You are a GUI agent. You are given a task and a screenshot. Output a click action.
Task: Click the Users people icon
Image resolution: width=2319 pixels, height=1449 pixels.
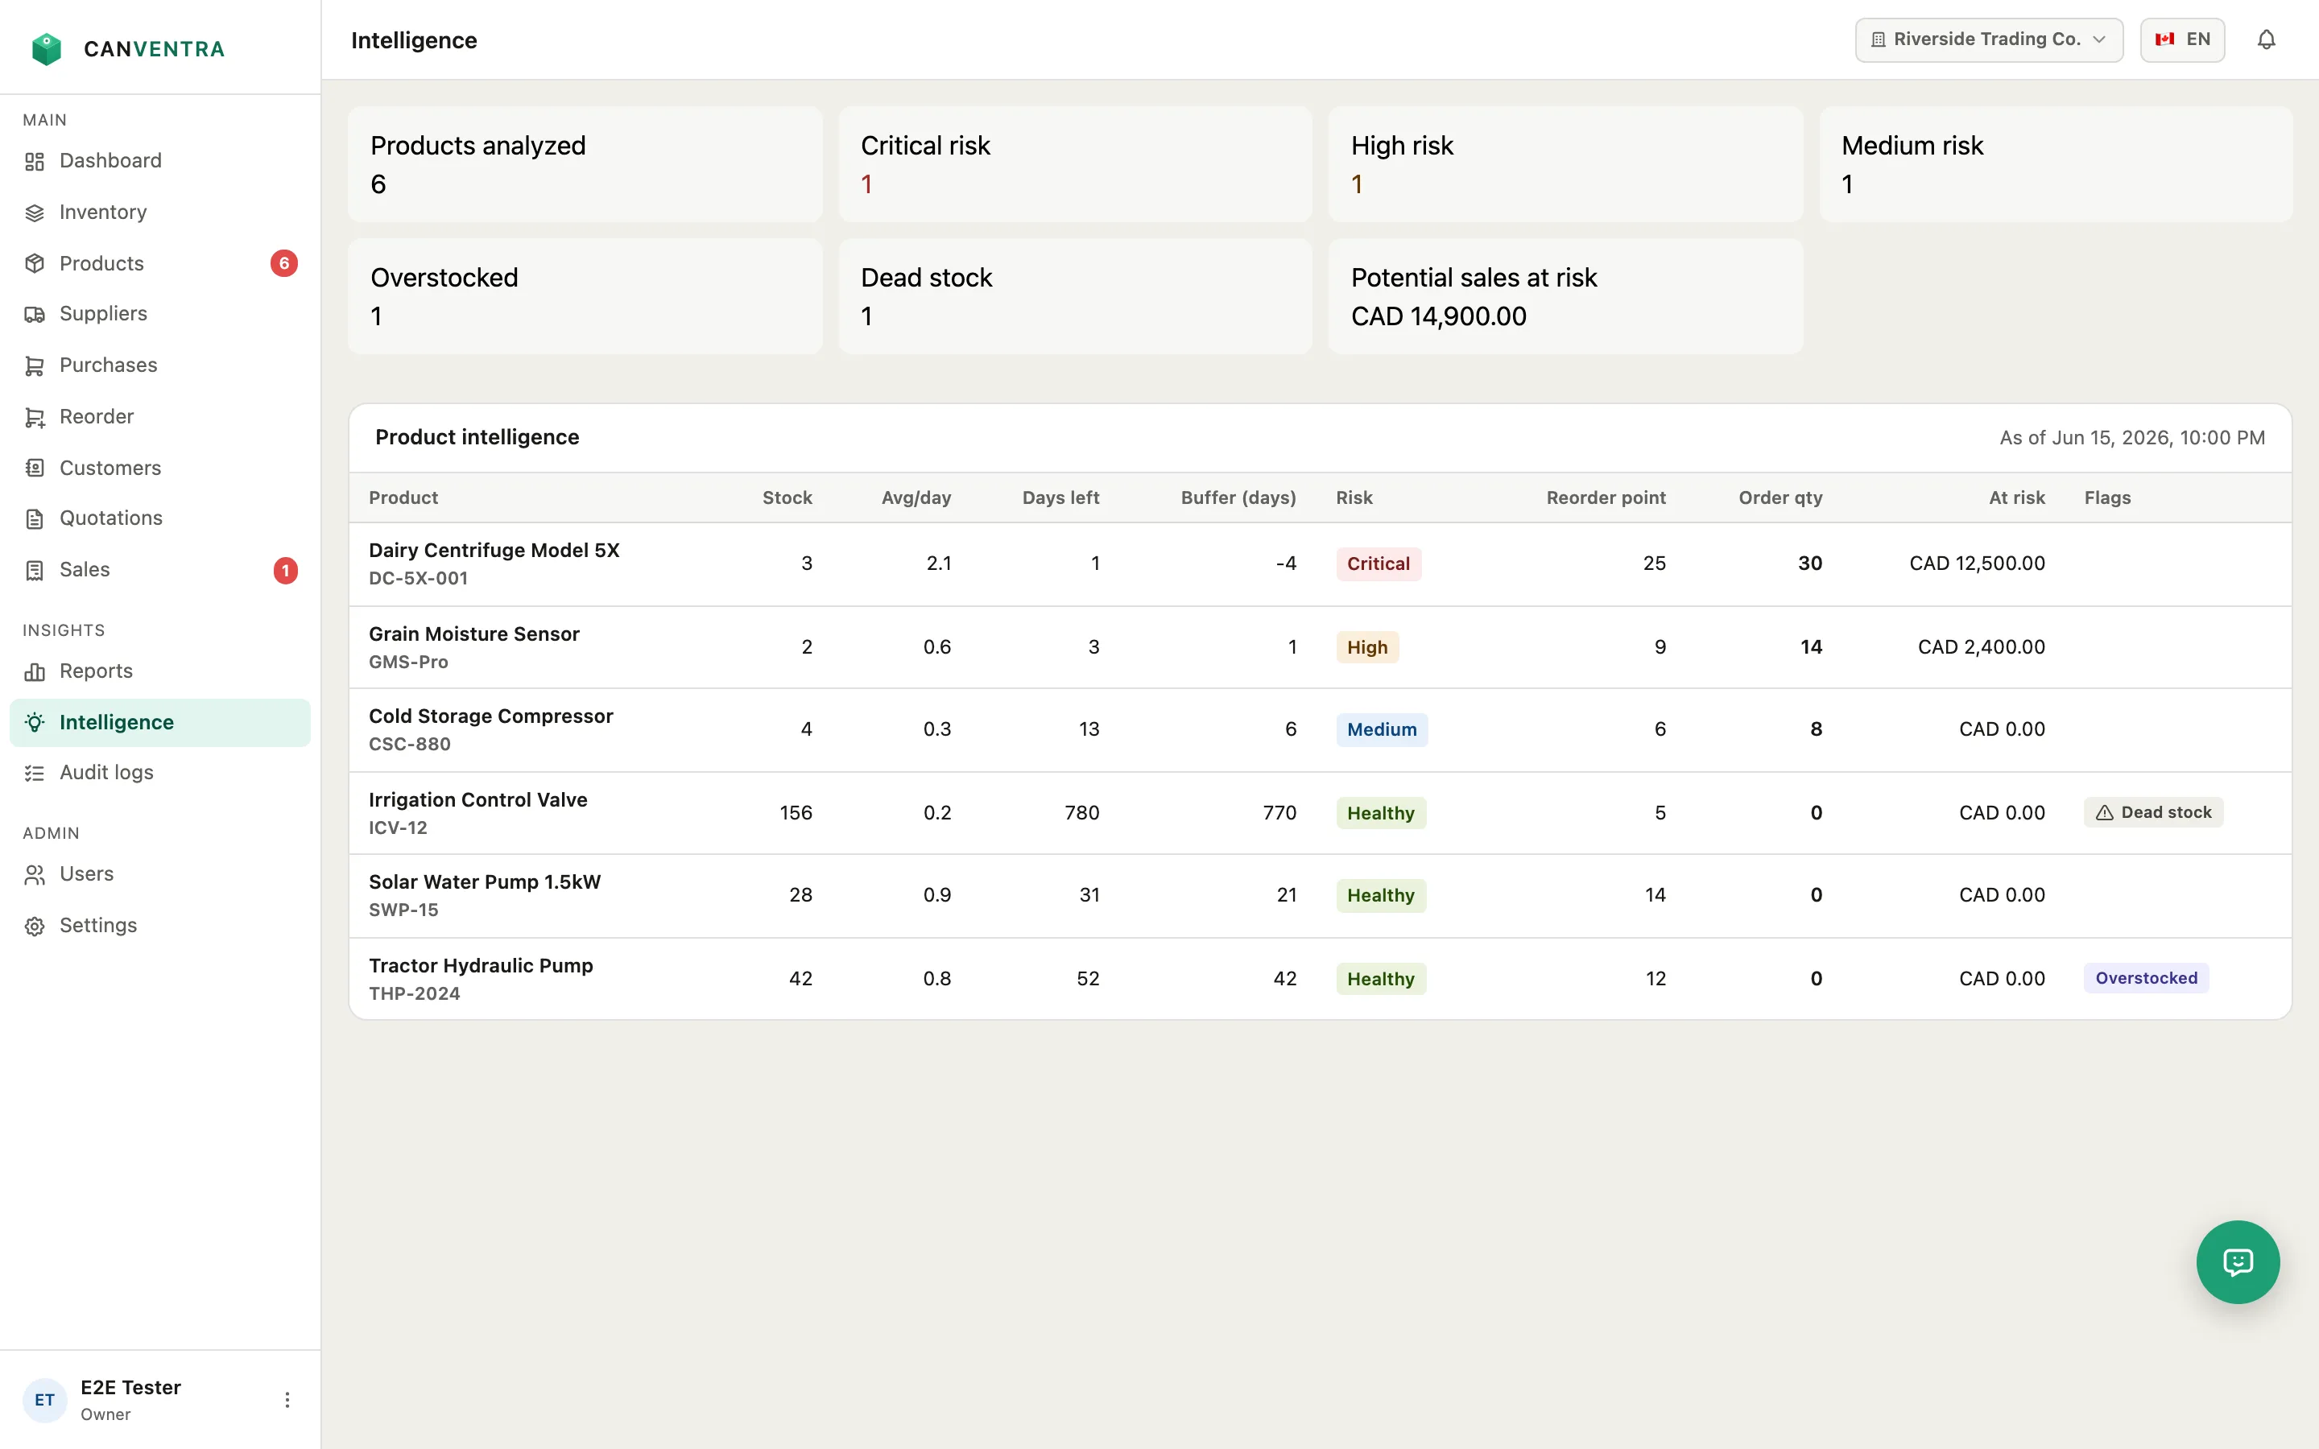click(35, 875)
